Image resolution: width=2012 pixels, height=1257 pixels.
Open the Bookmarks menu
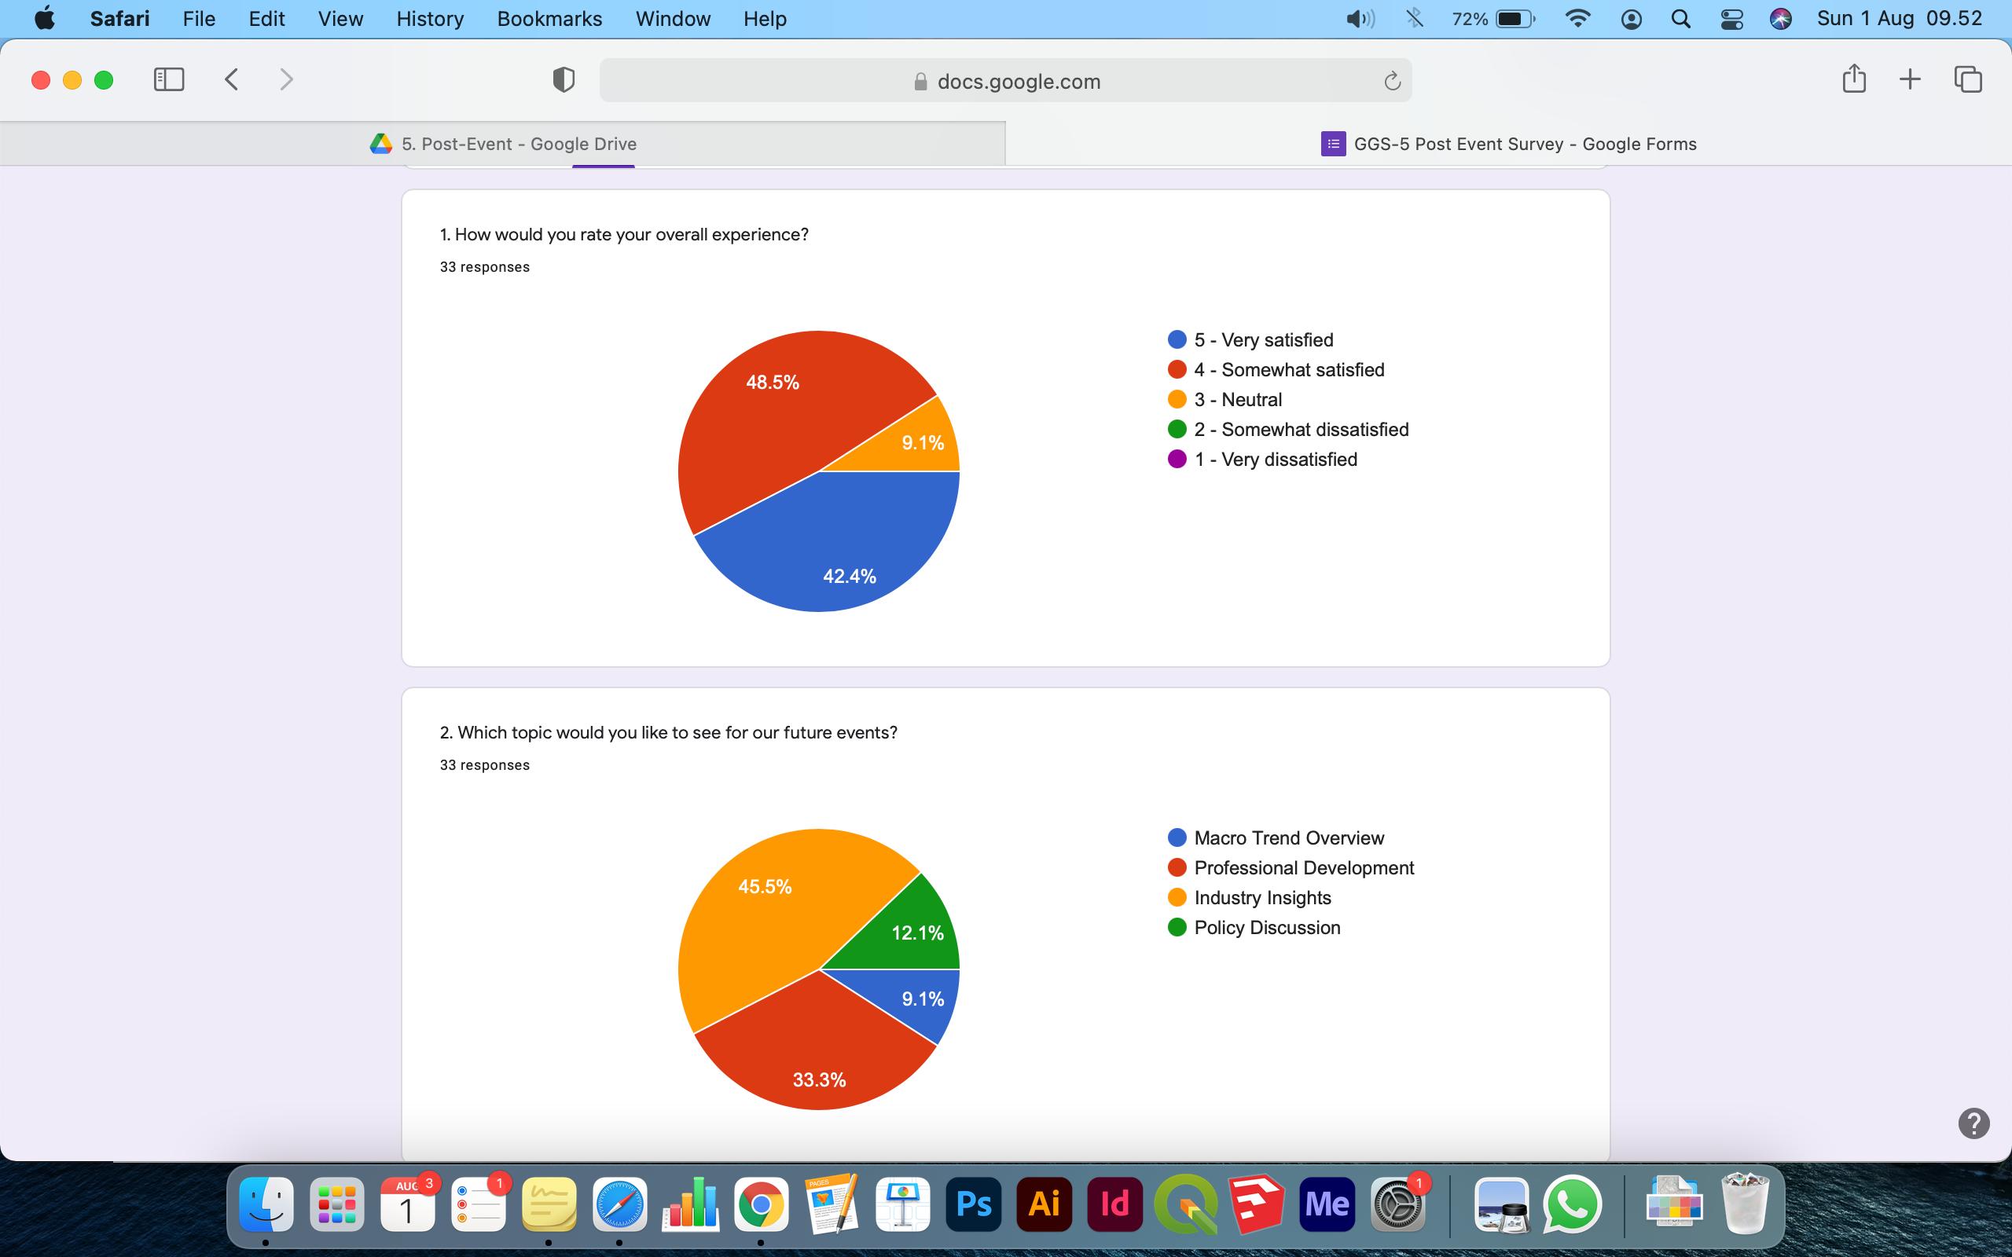pyautogui.click(x=549, y=19)
